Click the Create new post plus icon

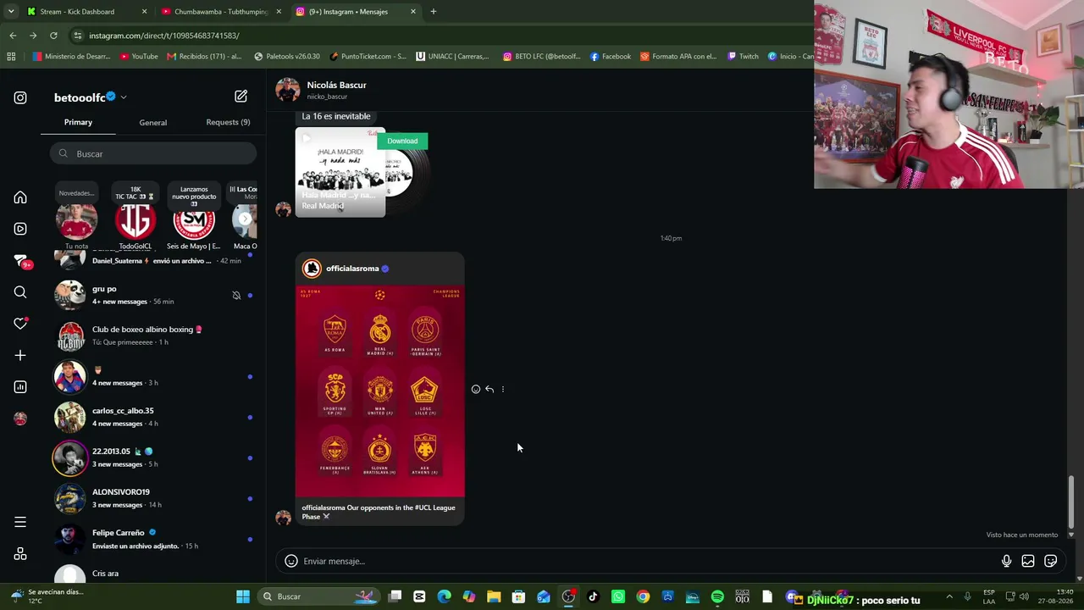(x=20, y=355)
